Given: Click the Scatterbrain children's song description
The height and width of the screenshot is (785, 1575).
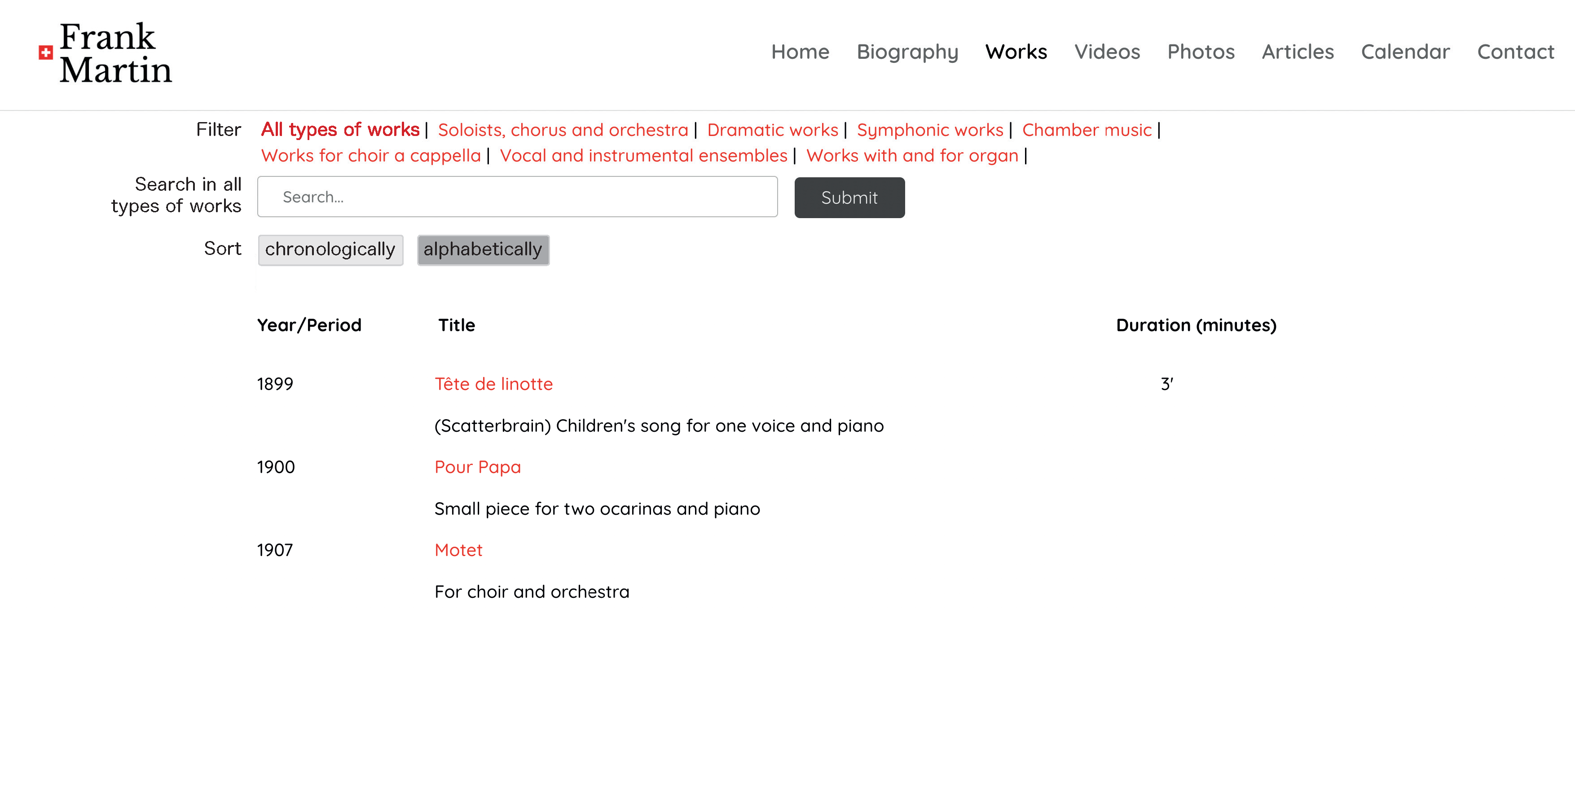Looking at the screenshot, I should coord(659,425).
